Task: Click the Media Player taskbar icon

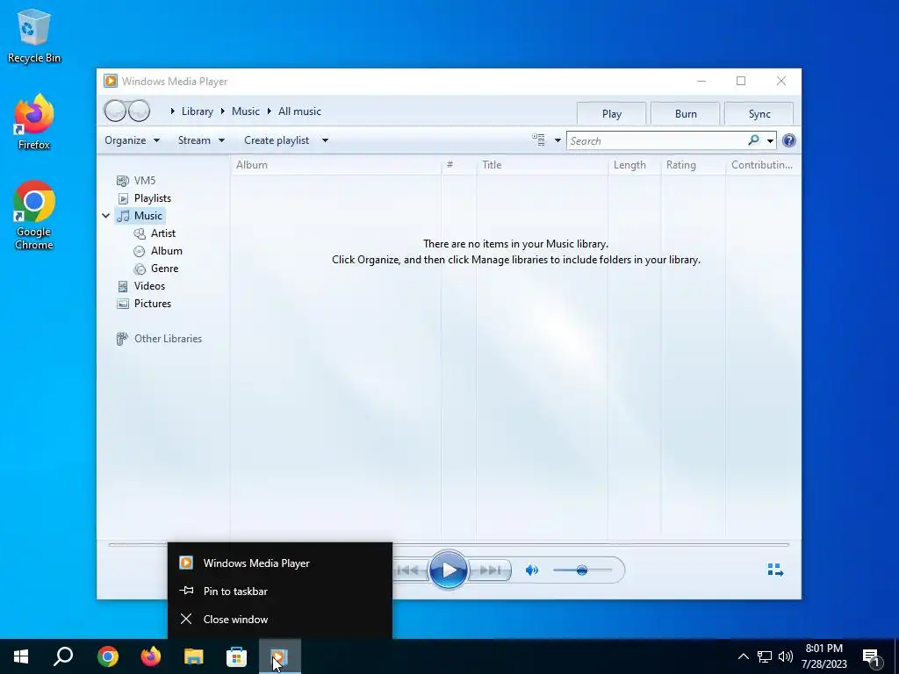Action: pos(280,656)
